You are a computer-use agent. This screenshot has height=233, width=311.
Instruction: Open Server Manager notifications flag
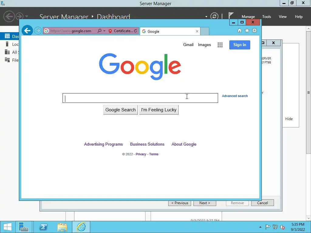coord(231,16)
